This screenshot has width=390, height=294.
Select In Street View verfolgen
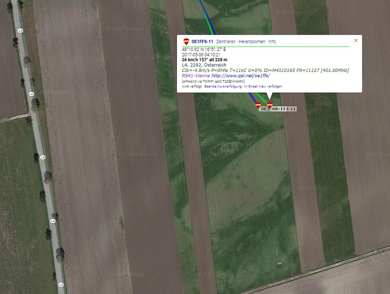coord(263,86)
